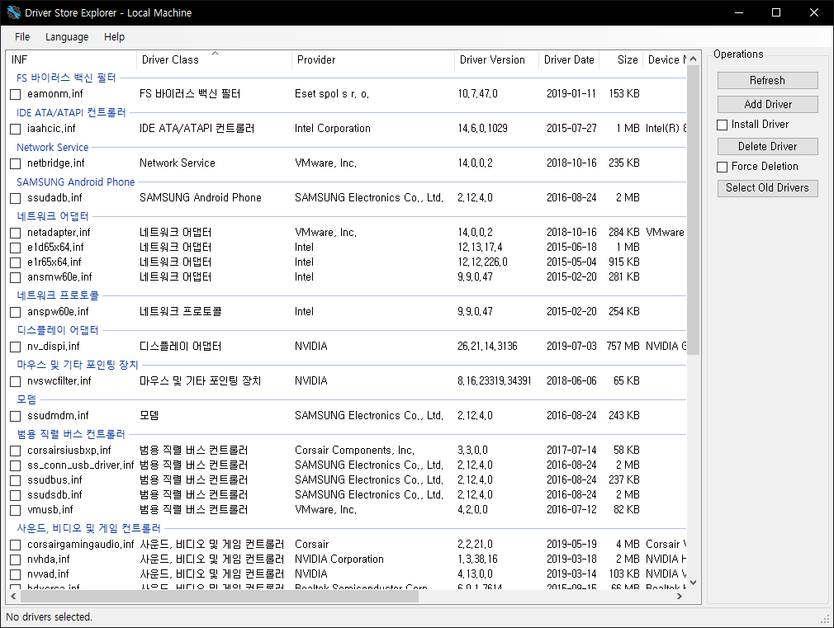Click the 2019-07-03 driver date cell
Image resolution: width=834 pixels, height=628 pixels.
point(571,346)
